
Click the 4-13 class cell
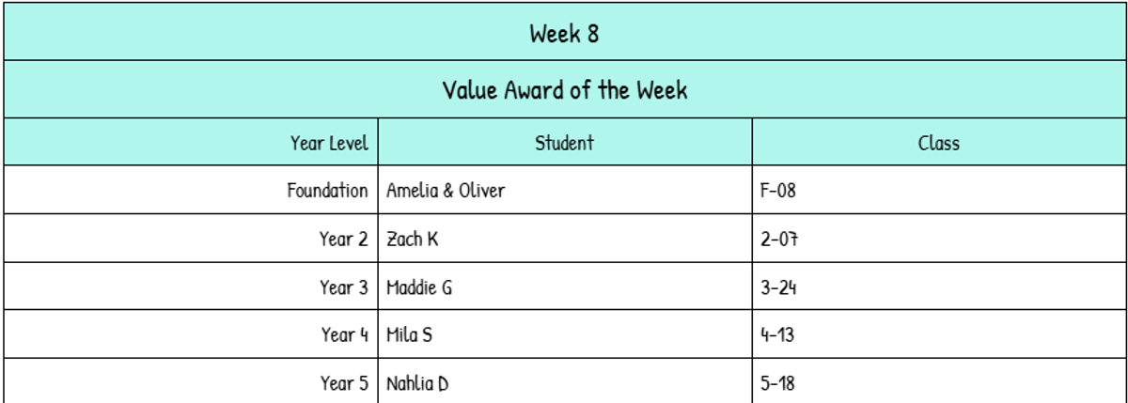pyautogui.click(x=777, y=334)
